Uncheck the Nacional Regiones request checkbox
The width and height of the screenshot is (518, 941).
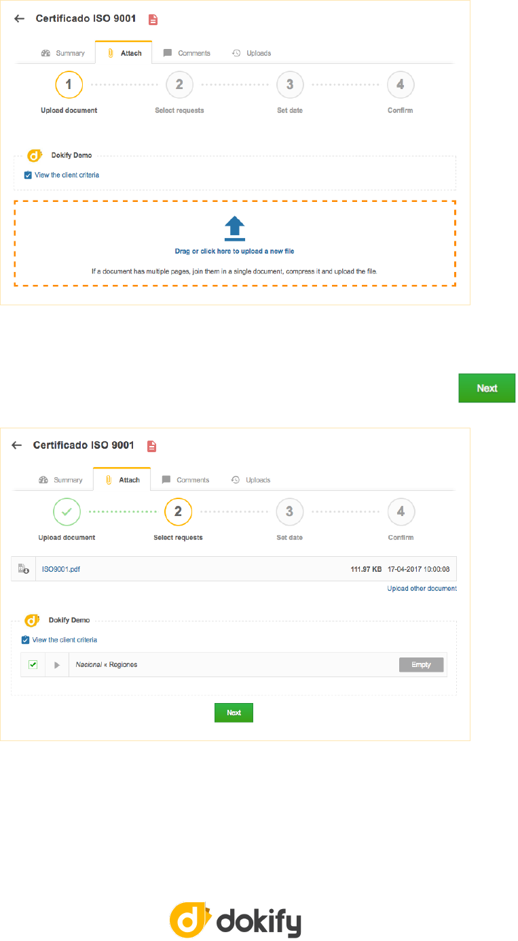coord(33,664)
